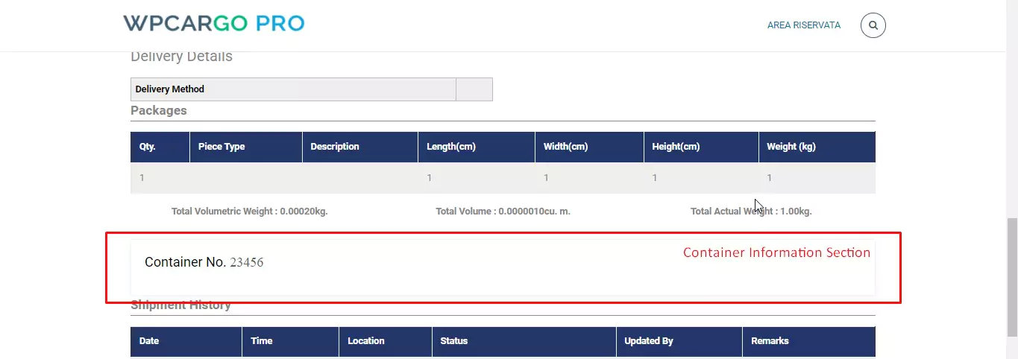Image resolution: width=1018 pixels, height=359 pixels.
Task: Click the Delivery Method header cell
Action: [170, 89]
